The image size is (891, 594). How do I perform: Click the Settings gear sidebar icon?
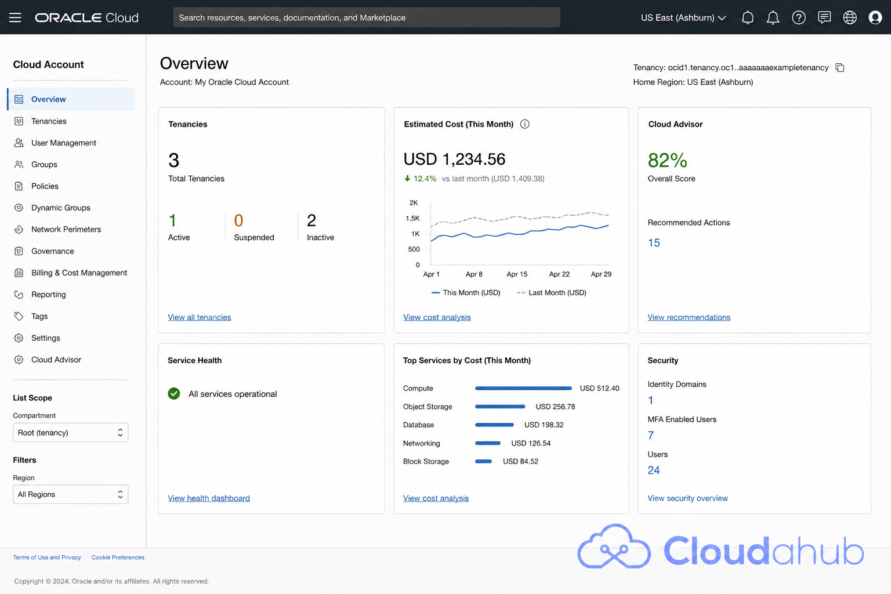[x=19, y=338]
